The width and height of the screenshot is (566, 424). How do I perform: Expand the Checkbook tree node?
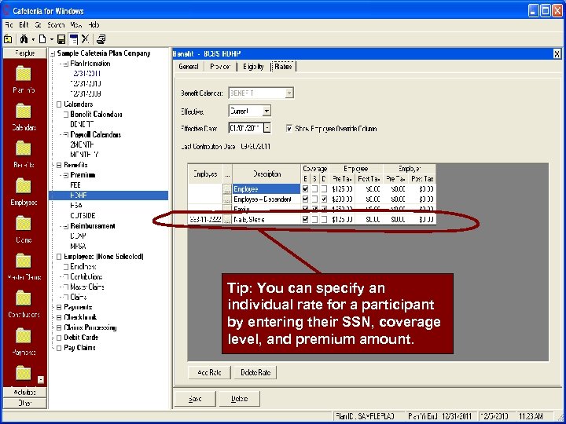point(59,318)
